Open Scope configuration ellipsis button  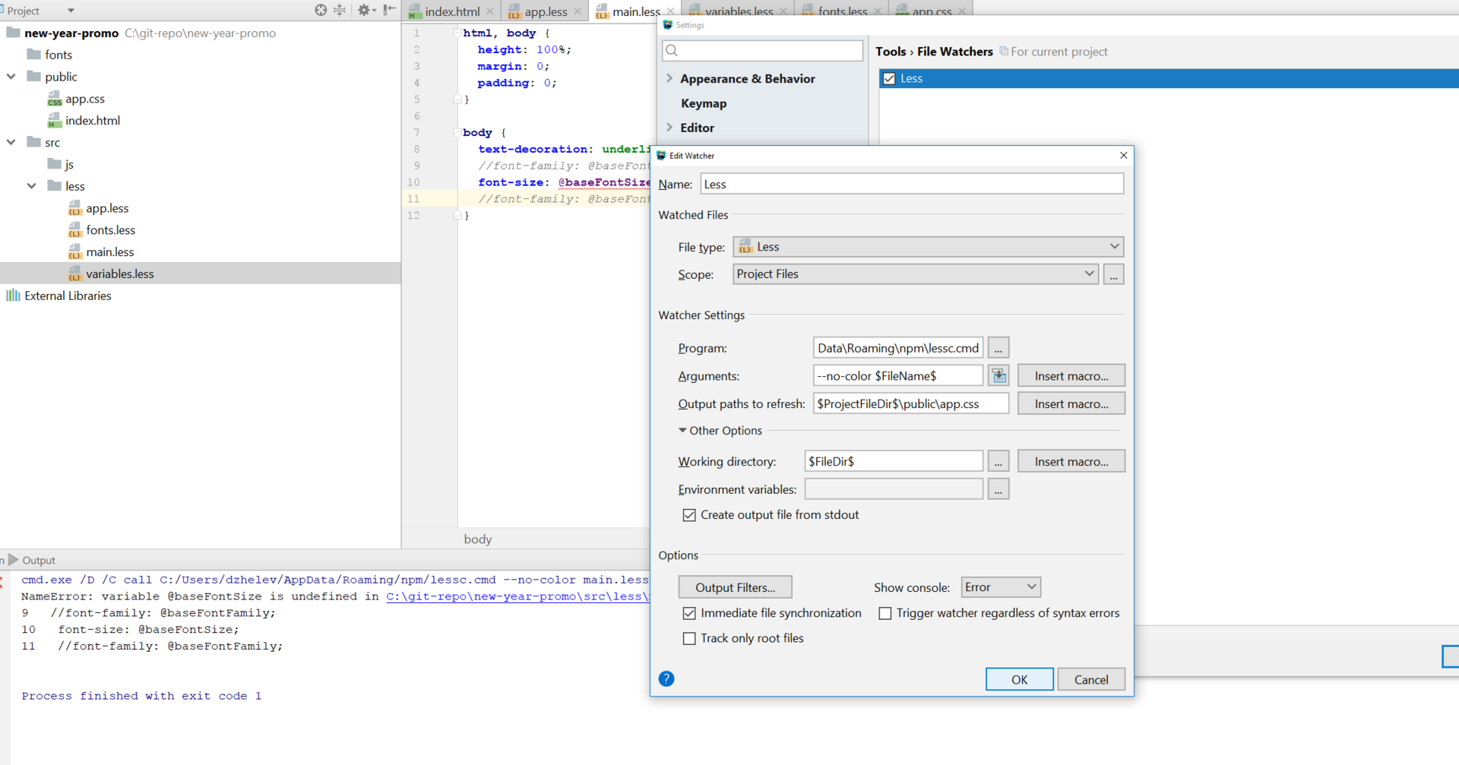[x=1113, y=273]
